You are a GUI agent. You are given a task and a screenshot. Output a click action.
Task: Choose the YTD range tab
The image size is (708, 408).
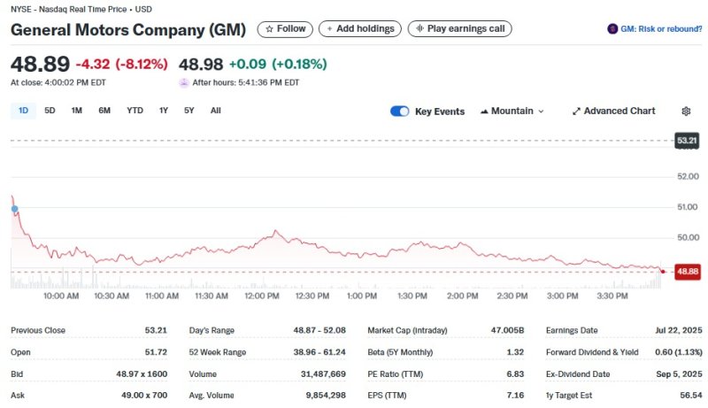coord(135,111)
